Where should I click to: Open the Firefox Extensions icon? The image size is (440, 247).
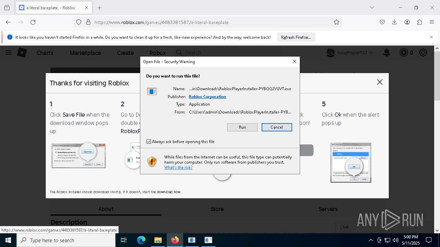click(x=419, y=22)
